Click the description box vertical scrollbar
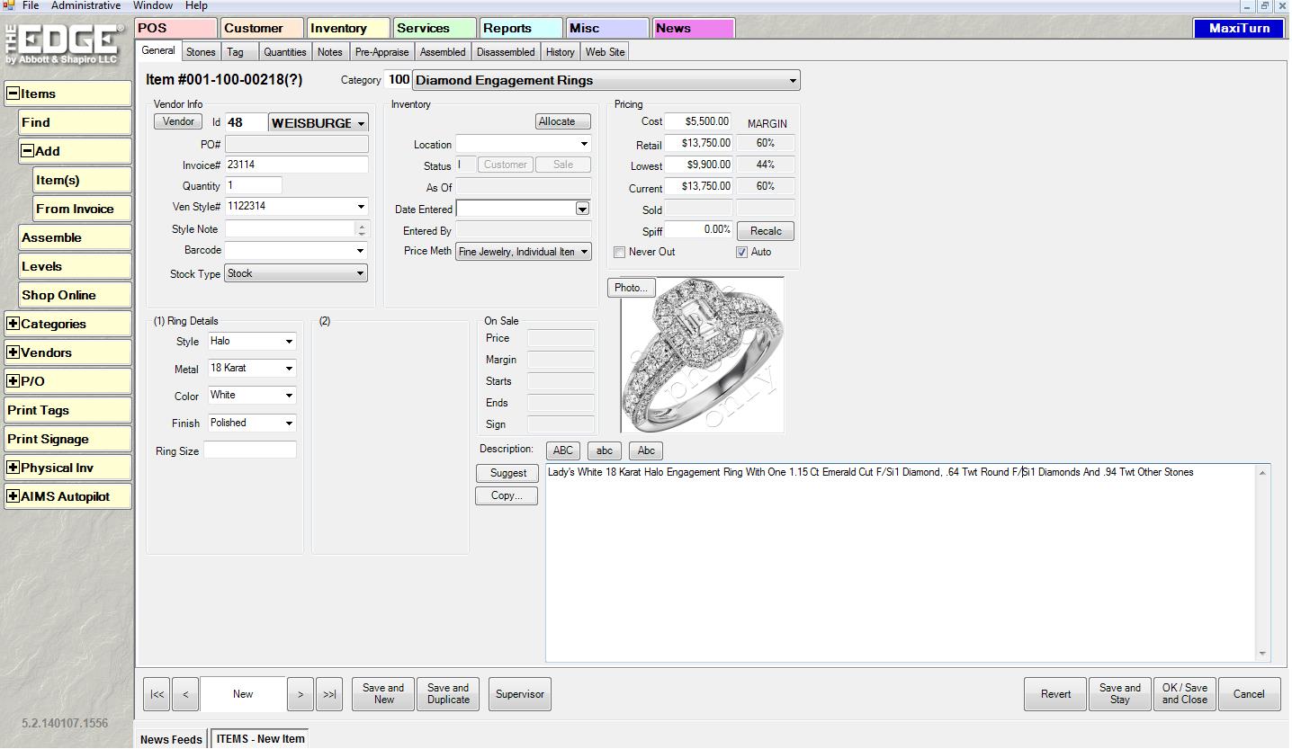 (1262, 563)
